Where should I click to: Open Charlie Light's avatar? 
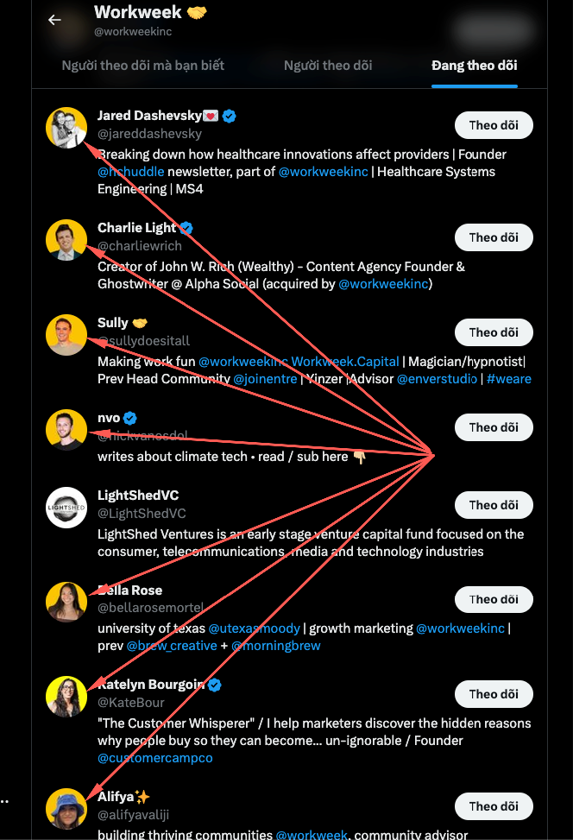click(x=66, y=239)
